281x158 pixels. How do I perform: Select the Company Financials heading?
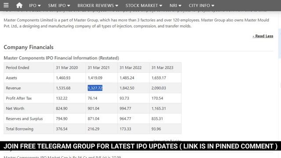29,47
